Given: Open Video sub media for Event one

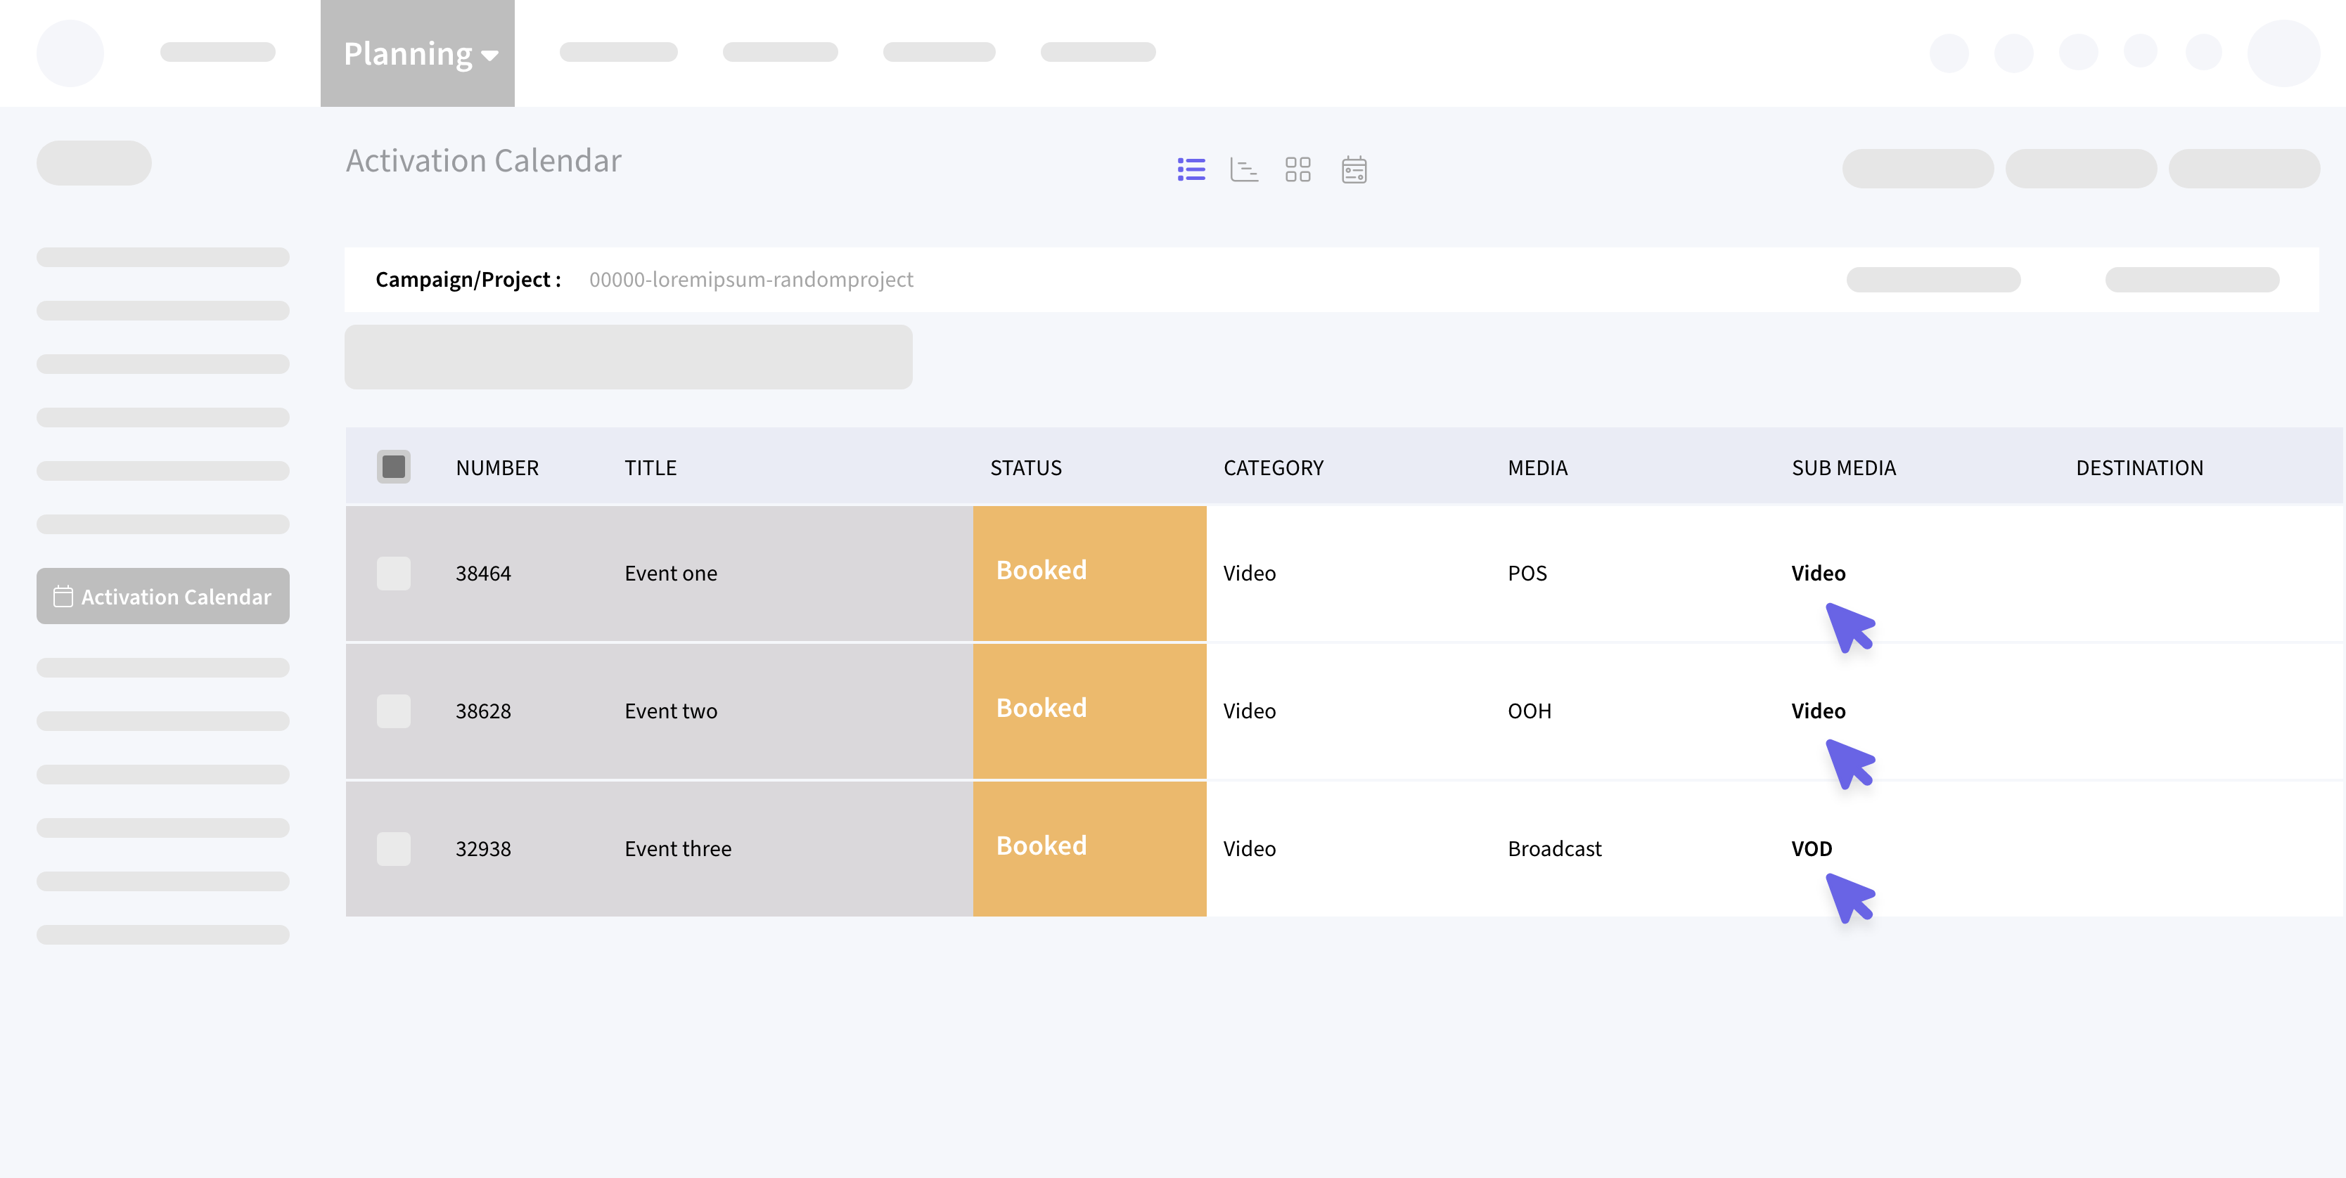Looking at the screenshot, I should pyautogui.click(x=1818, y=574).
